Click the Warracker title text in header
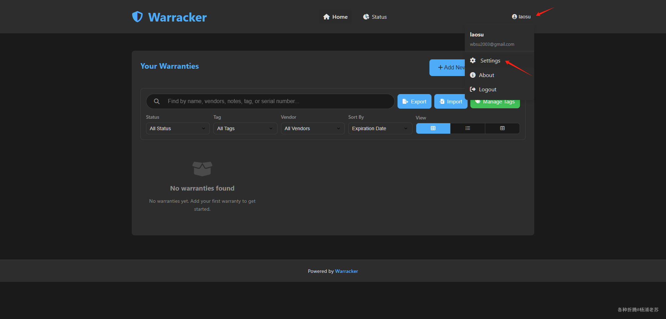This screenshot has height=319, width=666. pyautogui.click(x=178, y=17)
